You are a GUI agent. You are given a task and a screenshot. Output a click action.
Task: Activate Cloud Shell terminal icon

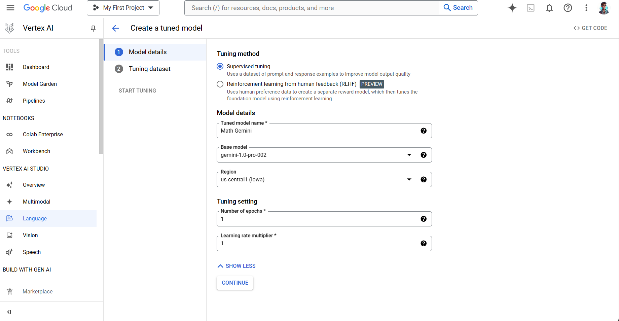(x=531, y=8)
